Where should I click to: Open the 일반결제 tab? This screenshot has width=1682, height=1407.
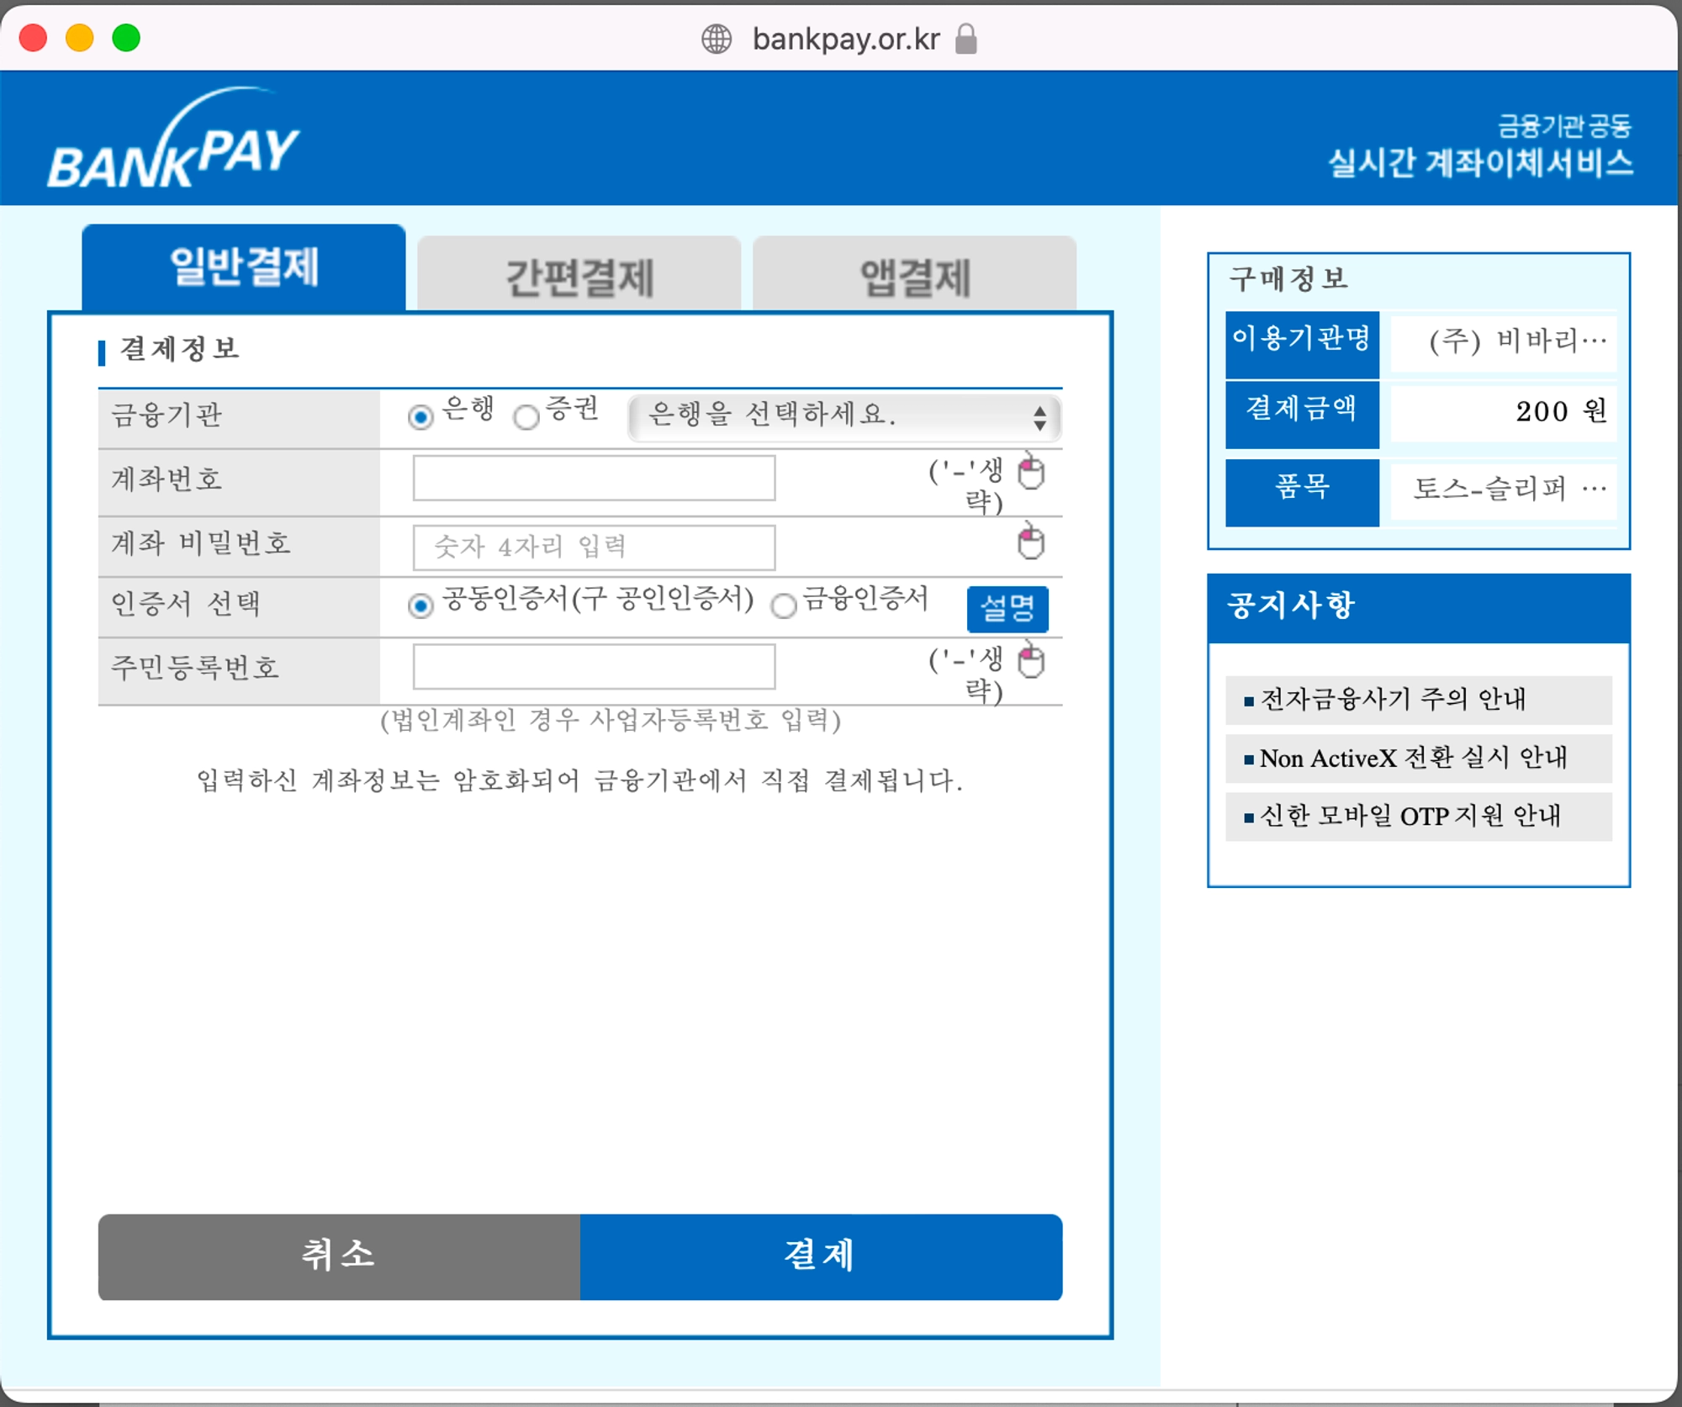[244, 269]
